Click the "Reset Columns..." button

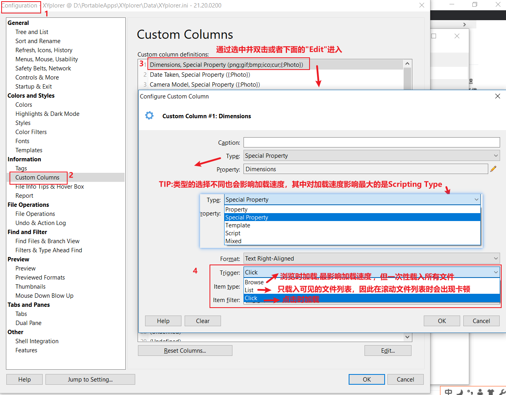coord(185,350)
